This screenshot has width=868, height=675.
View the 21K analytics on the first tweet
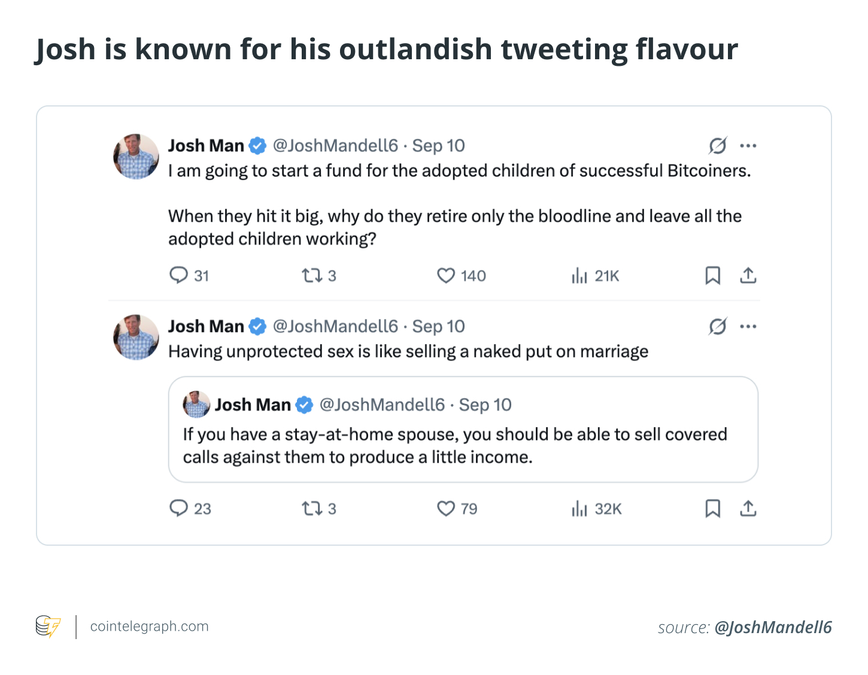point(595,275)
